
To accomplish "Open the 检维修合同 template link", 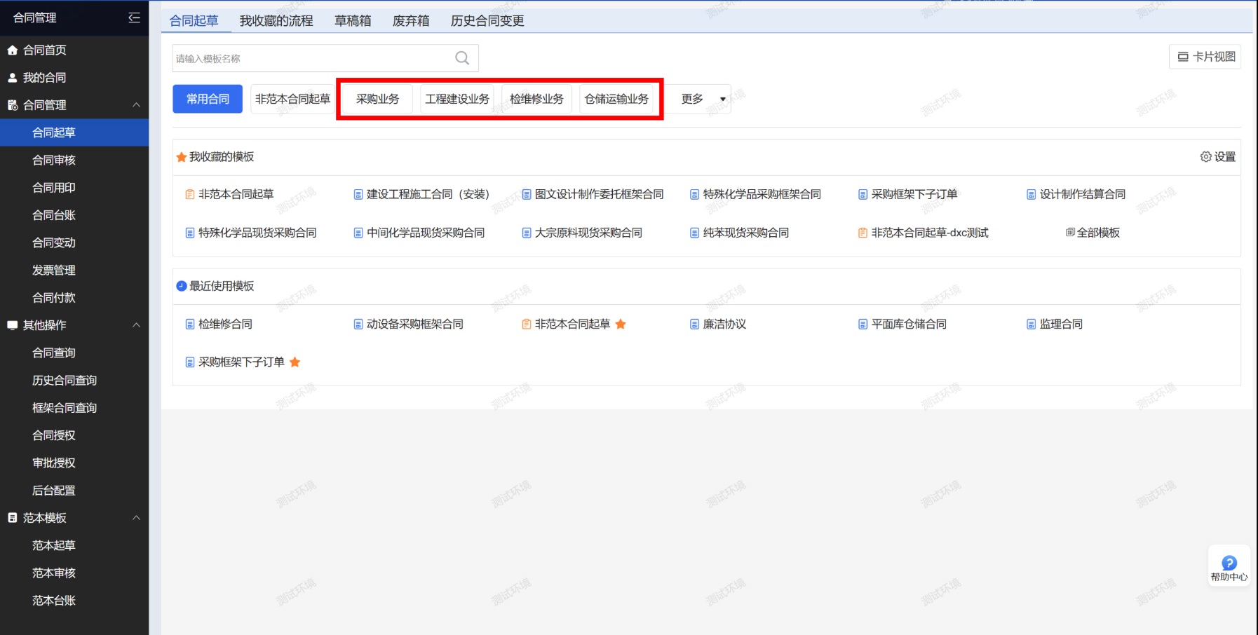I will (x=225, y=324).
